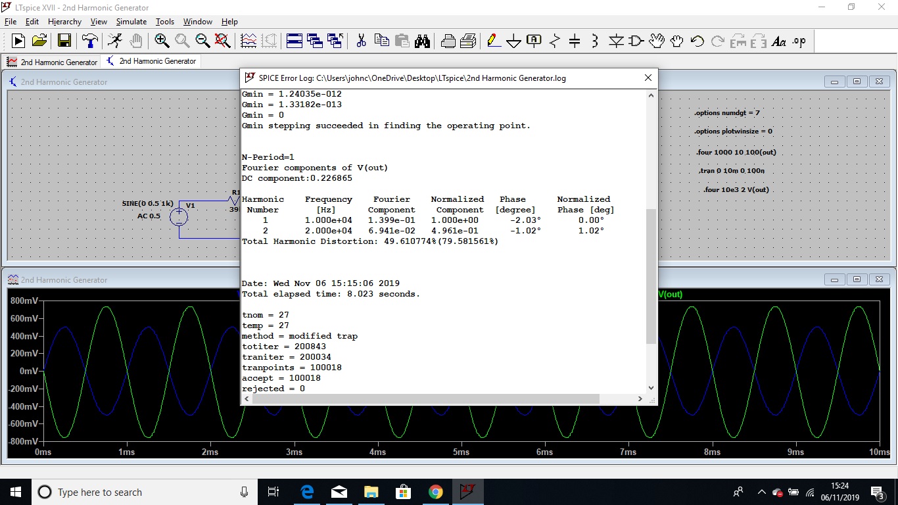Click the error log scroll-right arrow
The image size is (898, 505).
click(x=640, y=398)
